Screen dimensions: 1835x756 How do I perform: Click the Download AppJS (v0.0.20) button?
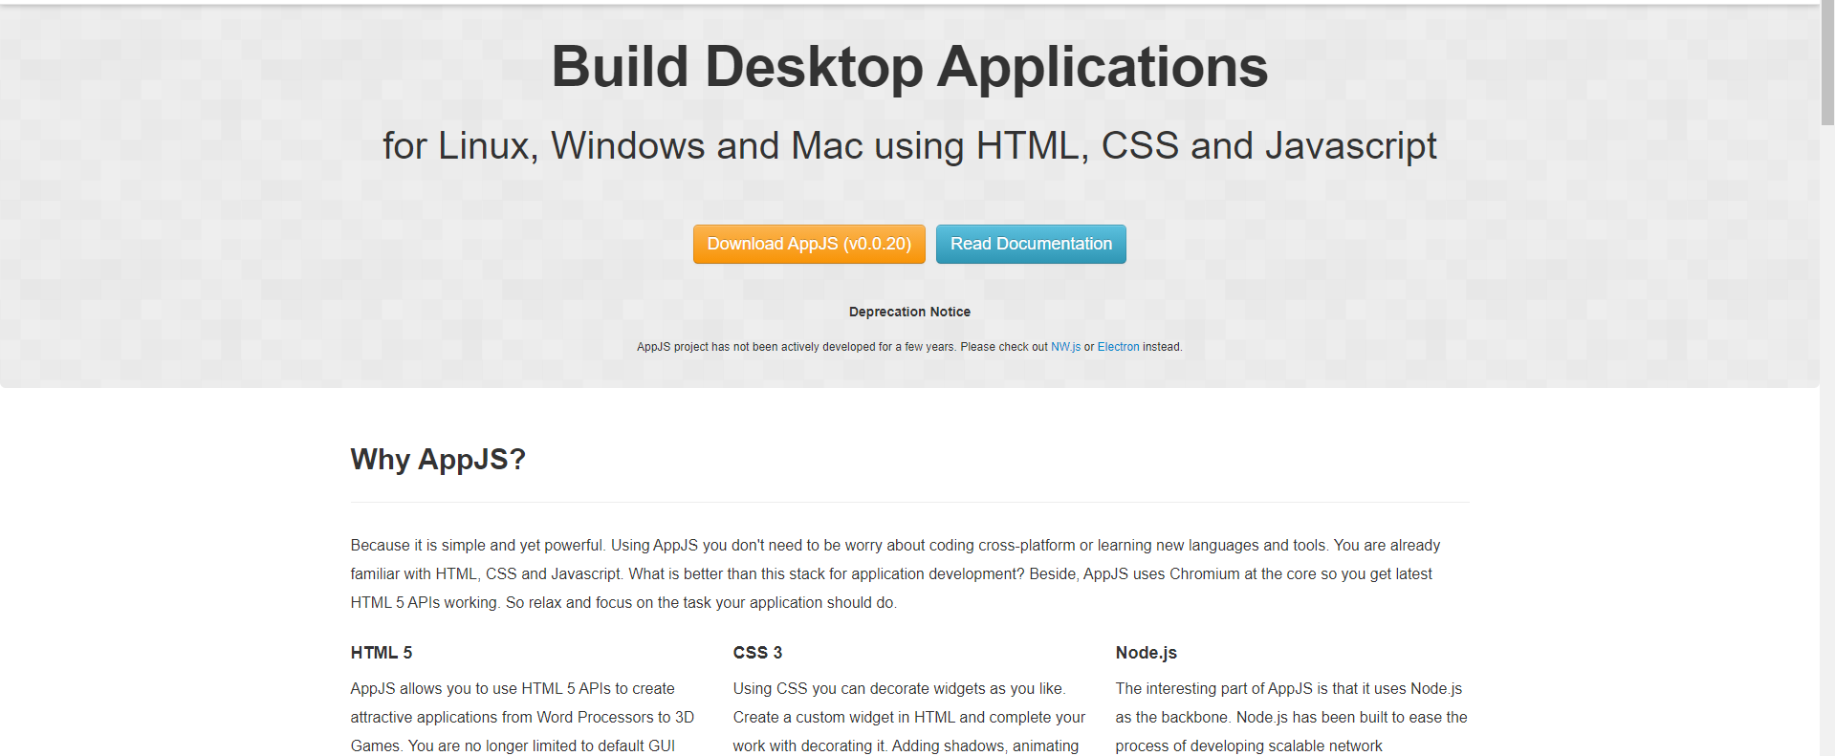(x=809, y=244)
